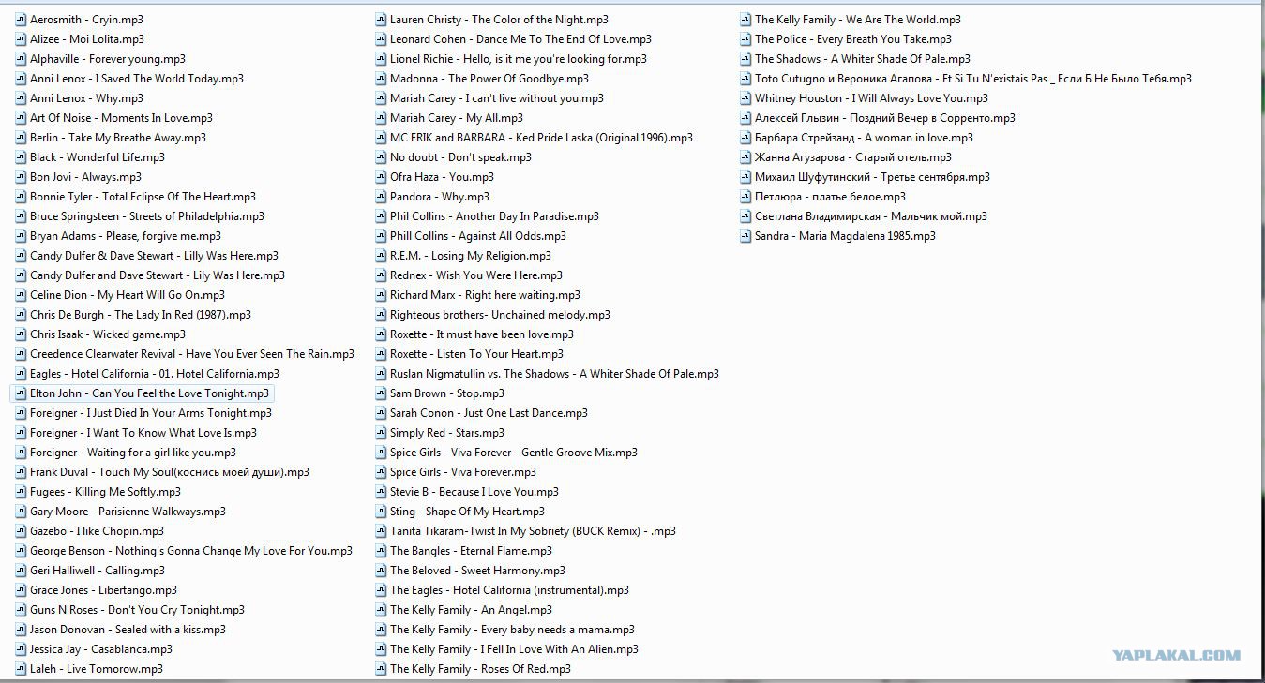The image size is (1265, 683).
Task: Select the icon beside Sandra - Maria Magdalena 1985
Action: point(745,236)
